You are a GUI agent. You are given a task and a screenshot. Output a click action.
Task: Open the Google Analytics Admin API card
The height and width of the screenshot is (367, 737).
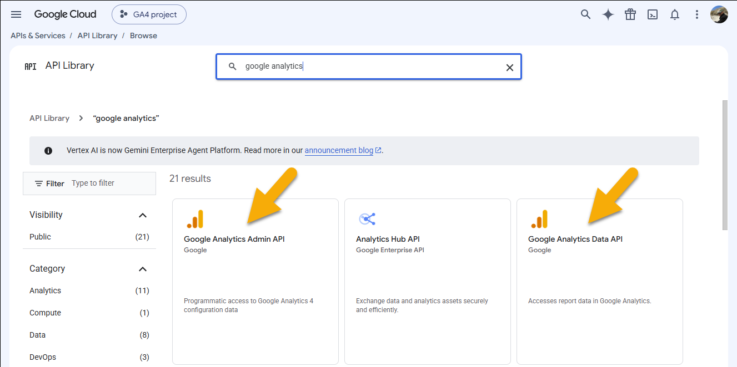tap(255, 282)
